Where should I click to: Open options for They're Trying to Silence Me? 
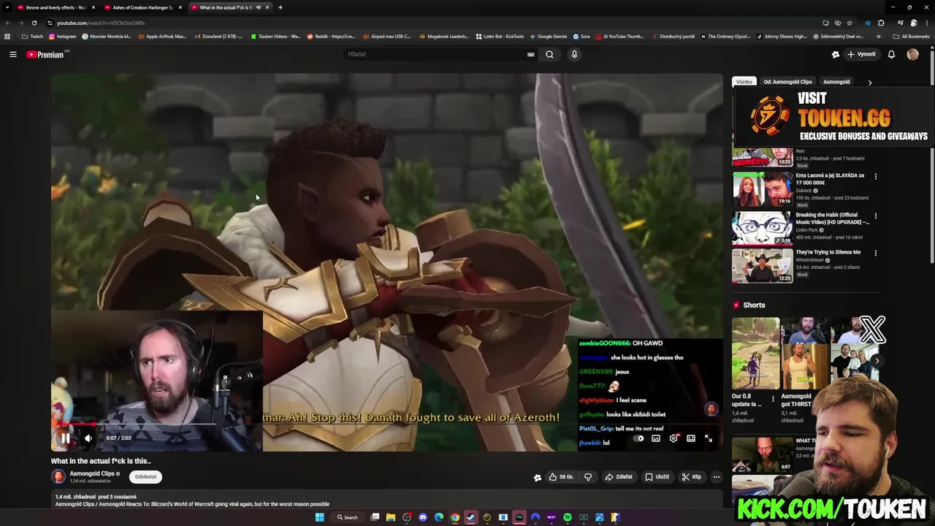pyautogui.click(x=875, y=253)
